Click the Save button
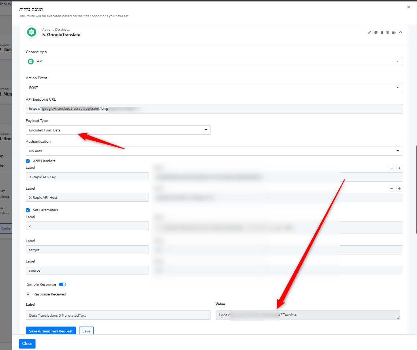The height and width of the screenshot is (350, 417). 86,331
